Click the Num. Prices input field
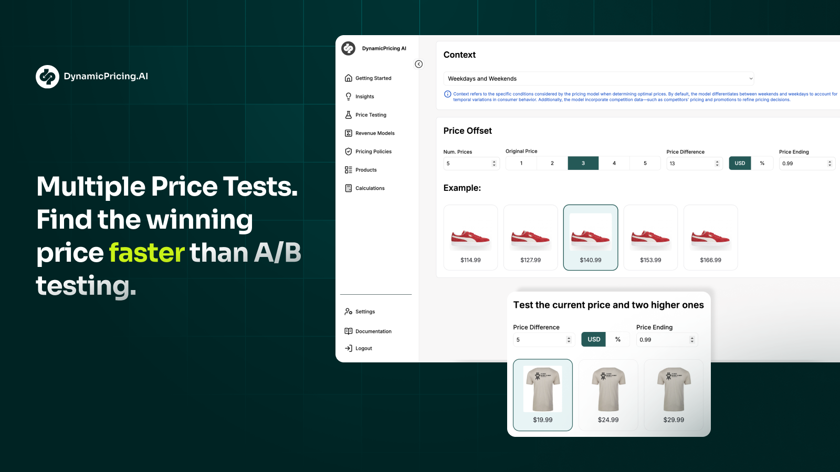The width and height of the screenshot is (840, 472). 471,164
